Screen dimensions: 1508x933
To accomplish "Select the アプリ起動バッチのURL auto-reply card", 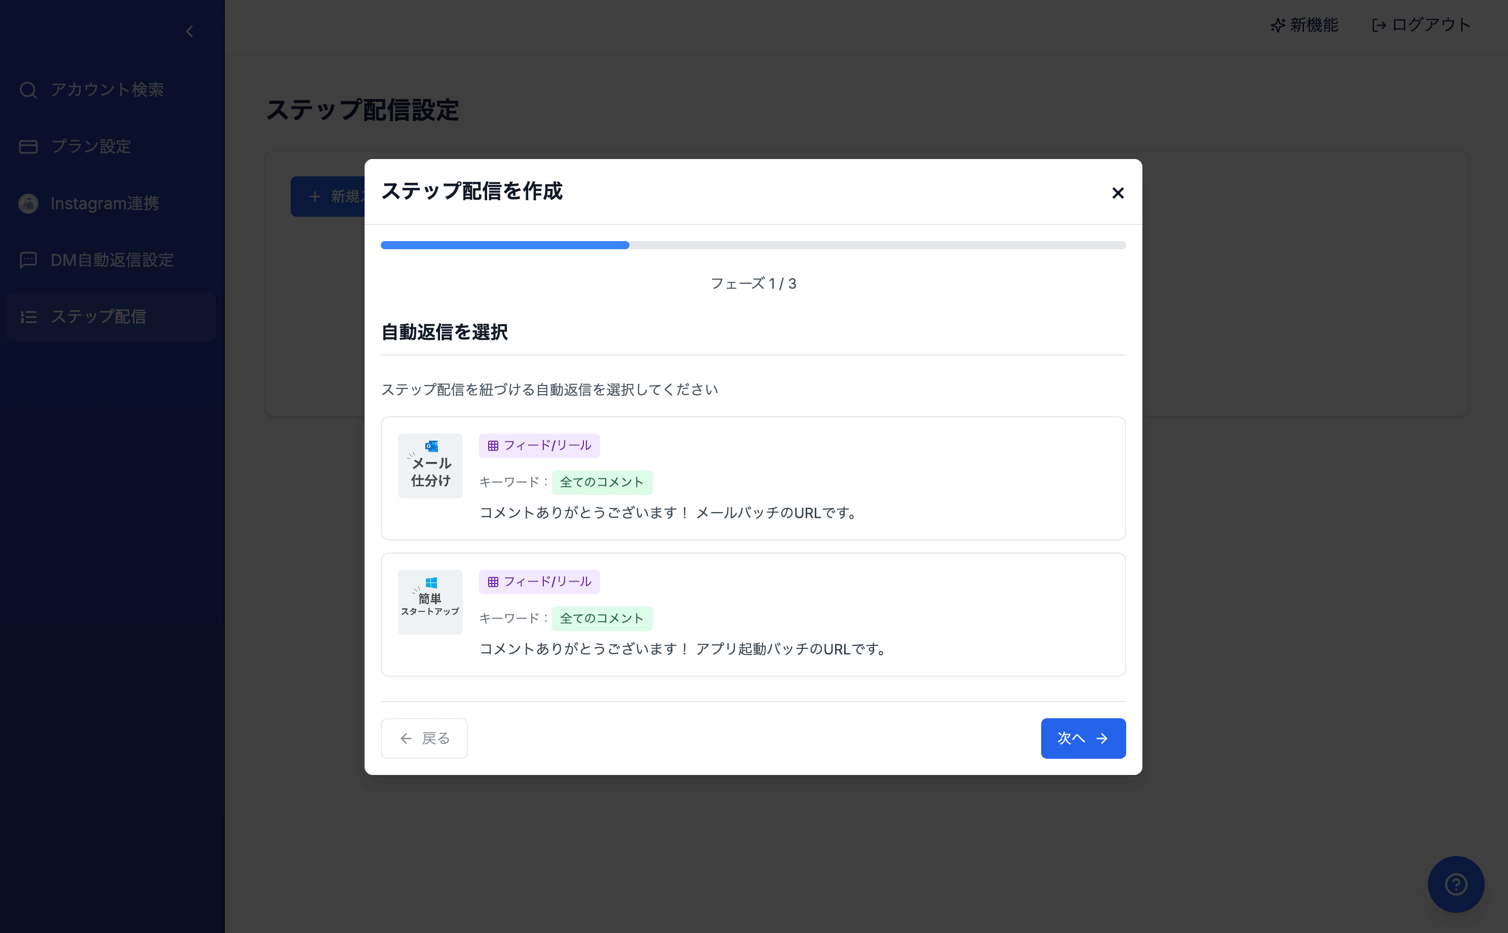I will tap(753, 614).
